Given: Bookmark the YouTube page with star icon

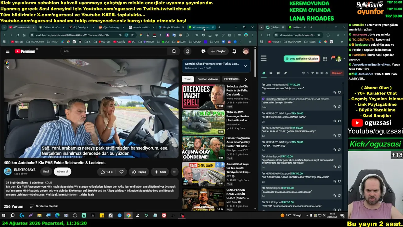Looking at the screenshot, I should pyautogui.click(x=133, y=35).
